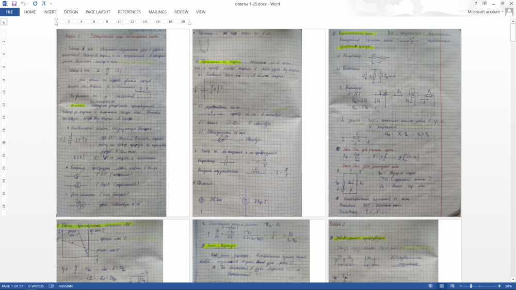
Task: Click the 50% zoom level indicator
Action: (x=508, y=286)
